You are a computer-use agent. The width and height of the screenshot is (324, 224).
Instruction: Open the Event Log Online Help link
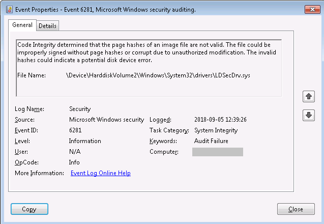coord(100,173)
